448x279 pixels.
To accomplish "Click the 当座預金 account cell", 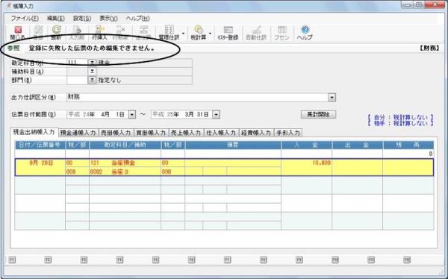I will click(x=125, y=163).
